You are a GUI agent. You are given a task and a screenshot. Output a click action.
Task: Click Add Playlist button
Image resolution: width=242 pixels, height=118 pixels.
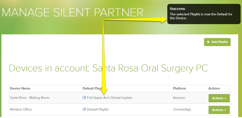click(x=217, y=42)
